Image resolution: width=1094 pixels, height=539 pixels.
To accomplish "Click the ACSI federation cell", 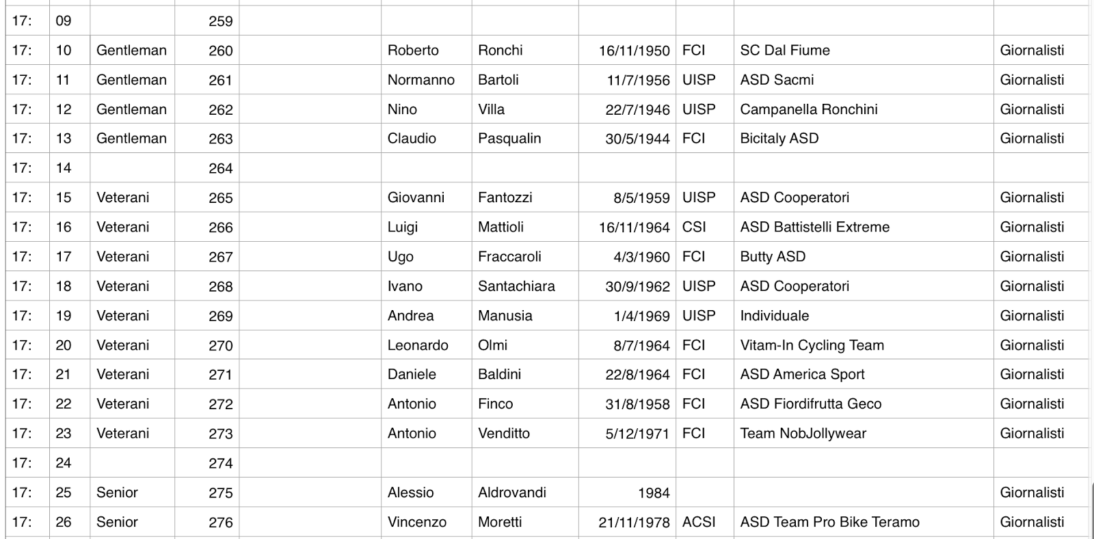I will [705, 521].
